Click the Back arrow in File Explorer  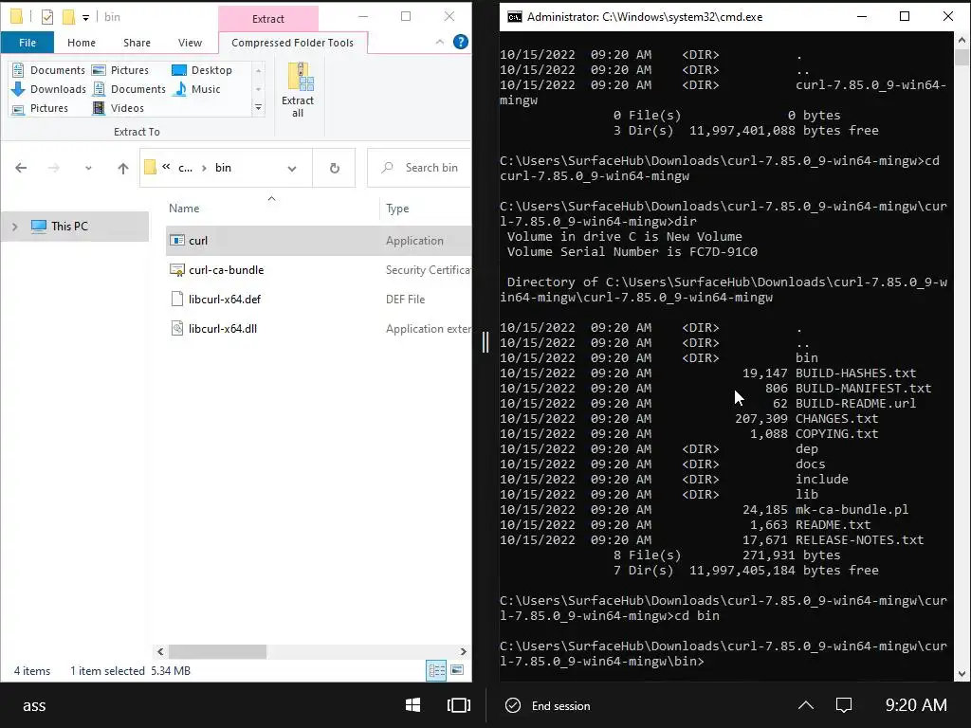click(x=21, y=168)
